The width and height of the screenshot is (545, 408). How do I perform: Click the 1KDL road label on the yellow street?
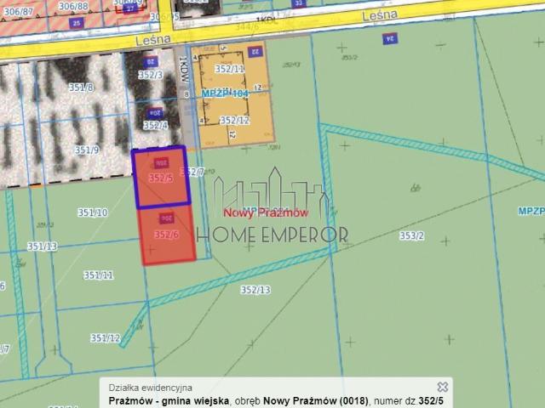coord(267,20)
